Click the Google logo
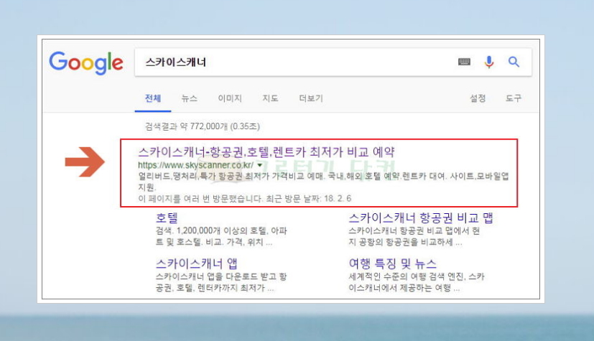This screenshot has width=594, height=341. (x=86, y=62)
